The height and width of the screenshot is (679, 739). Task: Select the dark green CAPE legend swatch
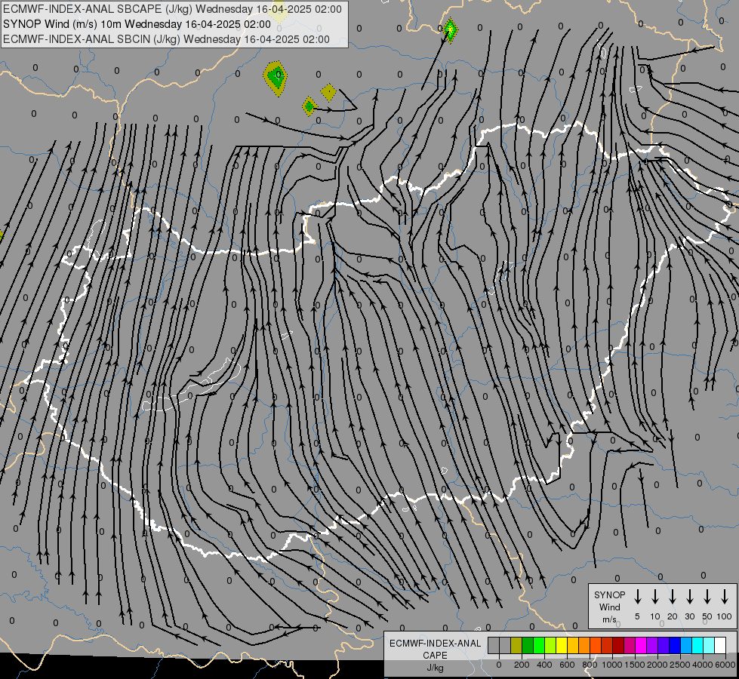[528, 645]
